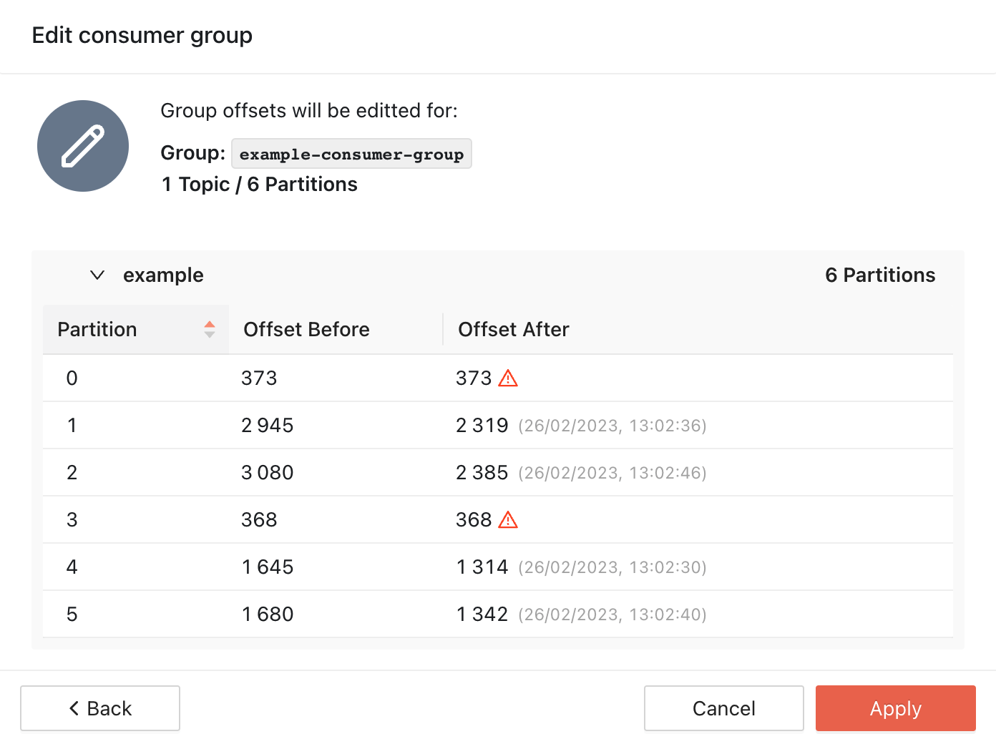Click the pencil edit icon
996x744 pixels.
[x=83, y=146]
